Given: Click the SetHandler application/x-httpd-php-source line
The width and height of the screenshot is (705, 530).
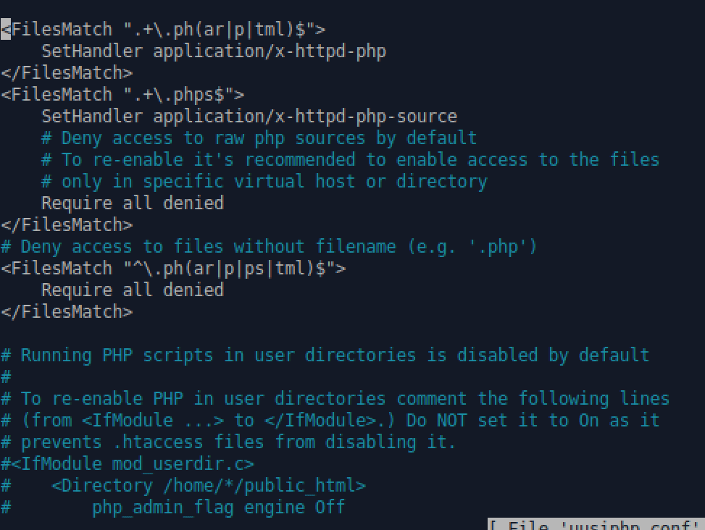Looking at the screenshot, I should click(249, 117).
